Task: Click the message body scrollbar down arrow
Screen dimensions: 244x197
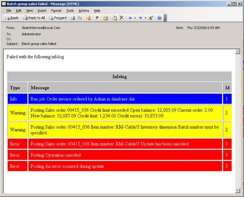Action: [x=238, y=190]
